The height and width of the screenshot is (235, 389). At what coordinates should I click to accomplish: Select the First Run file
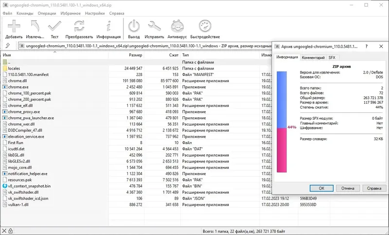point(16,143)
